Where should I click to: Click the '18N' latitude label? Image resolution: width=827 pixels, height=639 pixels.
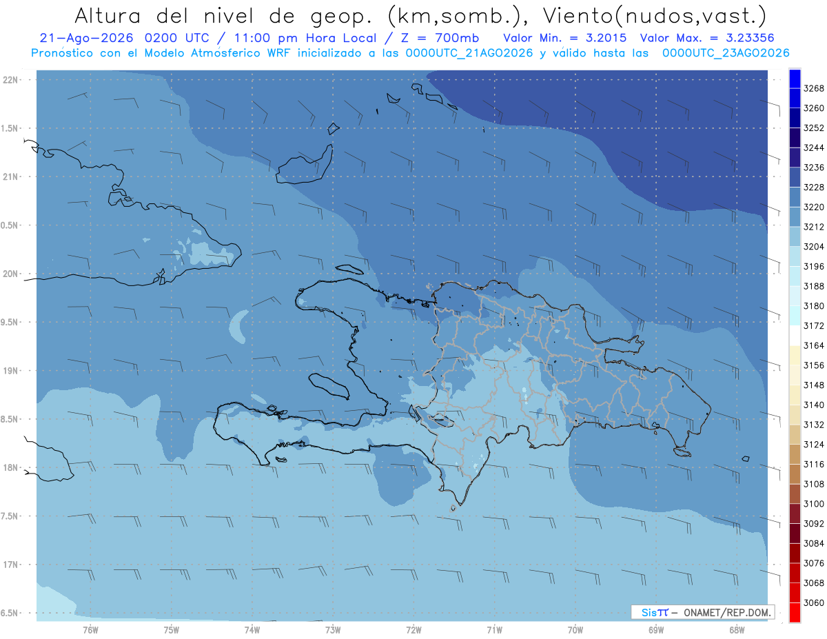click(10, 467)
